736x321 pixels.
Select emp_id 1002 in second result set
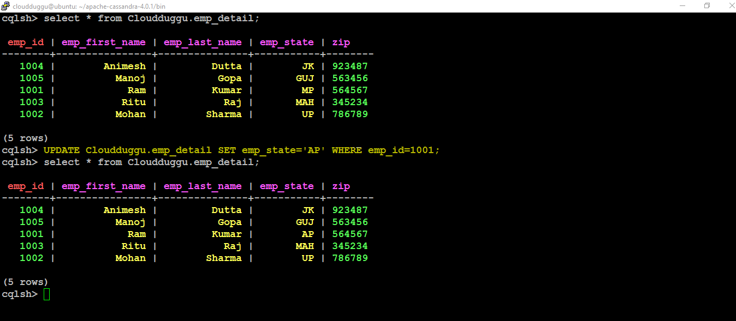32,258
